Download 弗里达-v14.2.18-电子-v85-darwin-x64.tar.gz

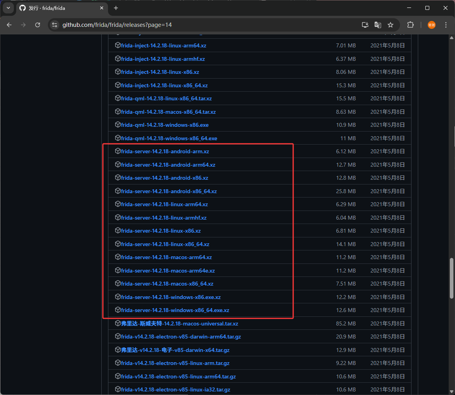tap(175, 350)
